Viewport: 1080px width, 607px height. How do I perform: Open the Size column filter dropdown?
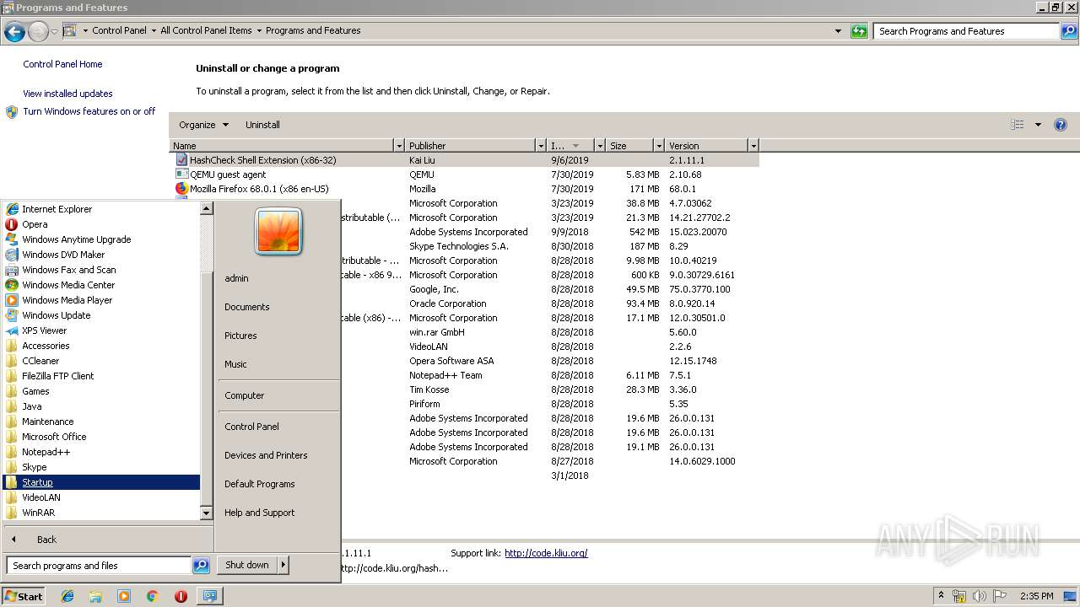click(x=659, y=146)
